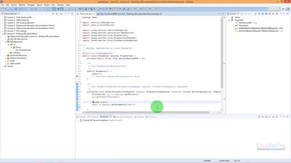Open the Project Explorer view menu arrow
The height and width of the screenshot is (163, 291).
(x=65, y=14)
